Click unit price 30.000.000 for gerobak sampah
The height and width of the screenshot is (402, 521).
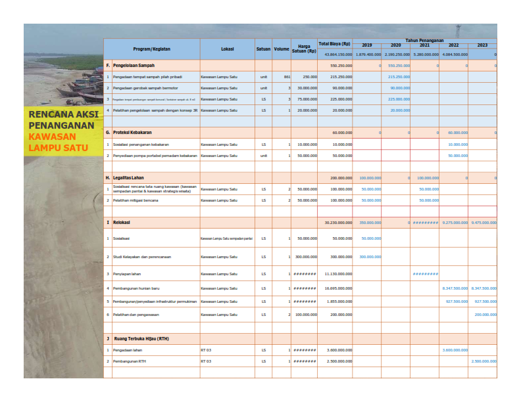(x=307, y=88)
